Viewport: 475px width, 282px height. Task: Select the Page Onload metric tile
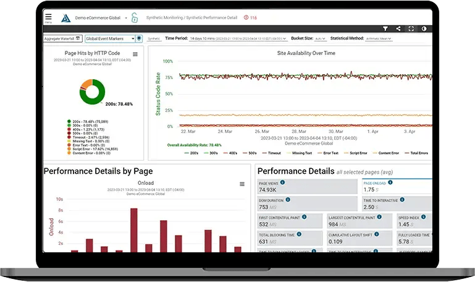tap(397, 186)
